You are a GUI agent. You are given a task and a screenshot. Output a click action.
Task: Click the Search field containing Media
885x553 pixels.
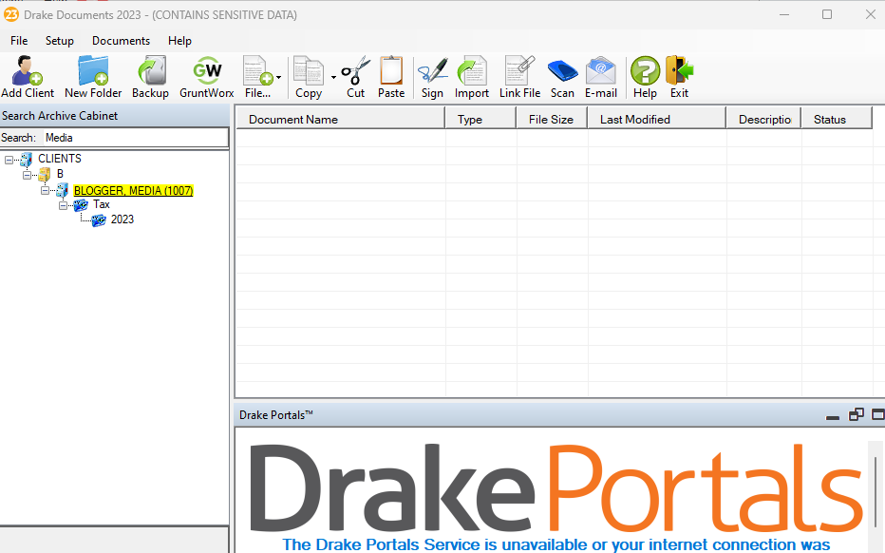(x=136, y=138)
